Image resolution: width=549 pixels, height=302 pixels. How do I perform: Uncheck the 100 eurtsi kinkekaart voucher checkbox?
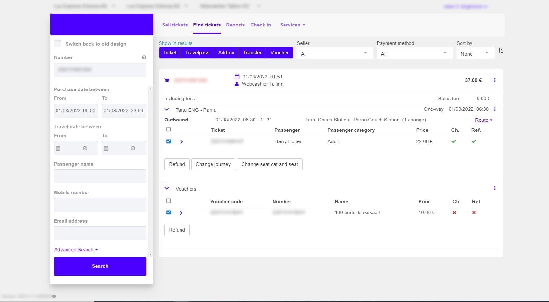click(168, 213)
